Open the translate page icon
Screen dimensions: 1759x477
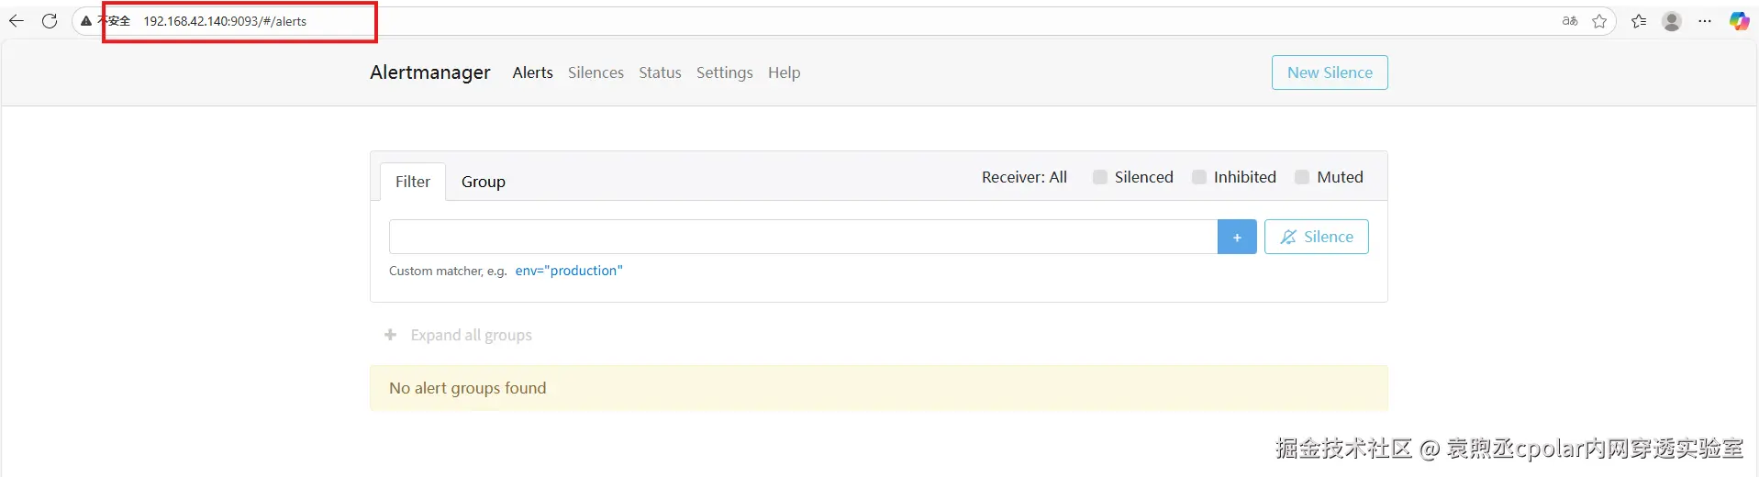(x=1570, y=21)
